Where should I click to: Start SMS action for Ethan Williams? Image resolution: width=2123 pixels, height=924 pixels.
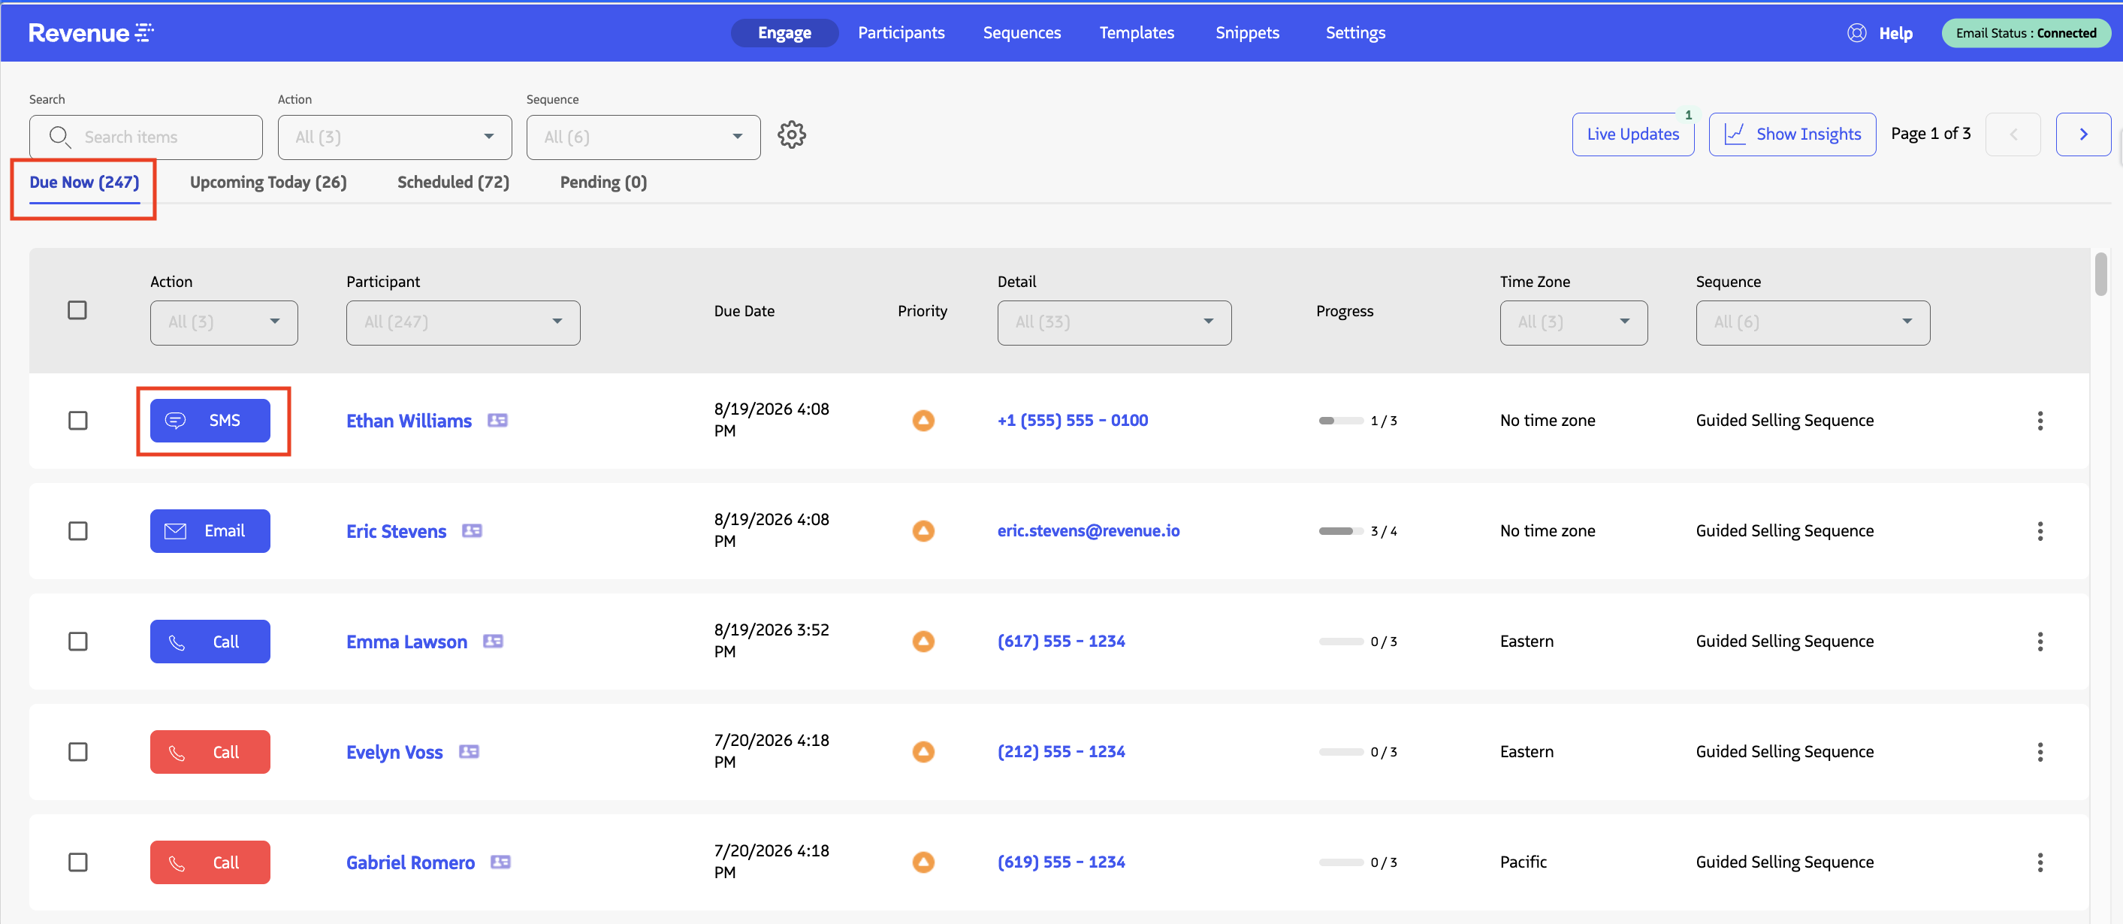210,421
